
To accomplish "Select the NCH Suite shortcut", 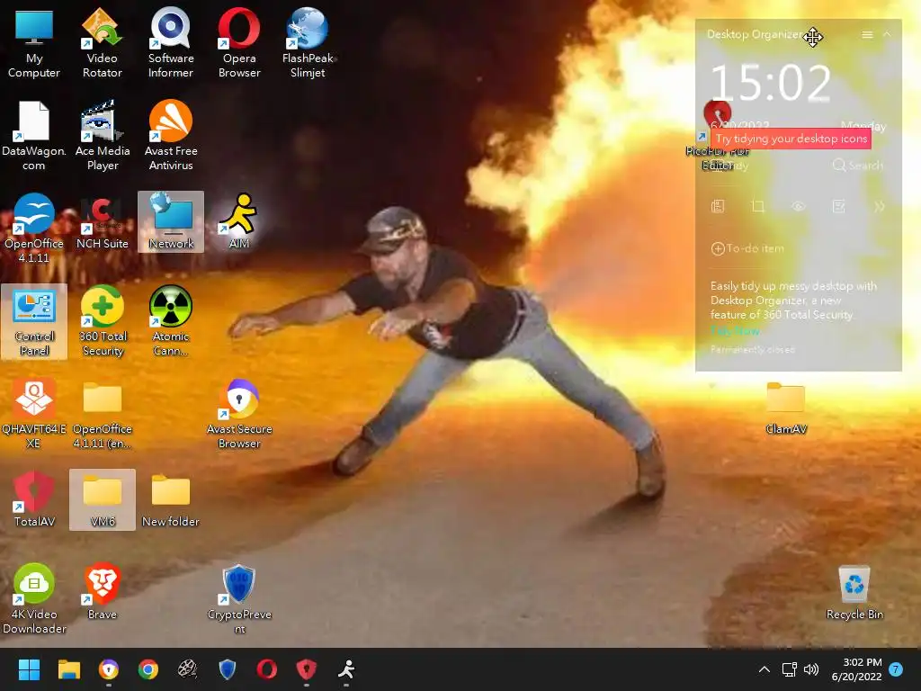I will pos(103,222).
